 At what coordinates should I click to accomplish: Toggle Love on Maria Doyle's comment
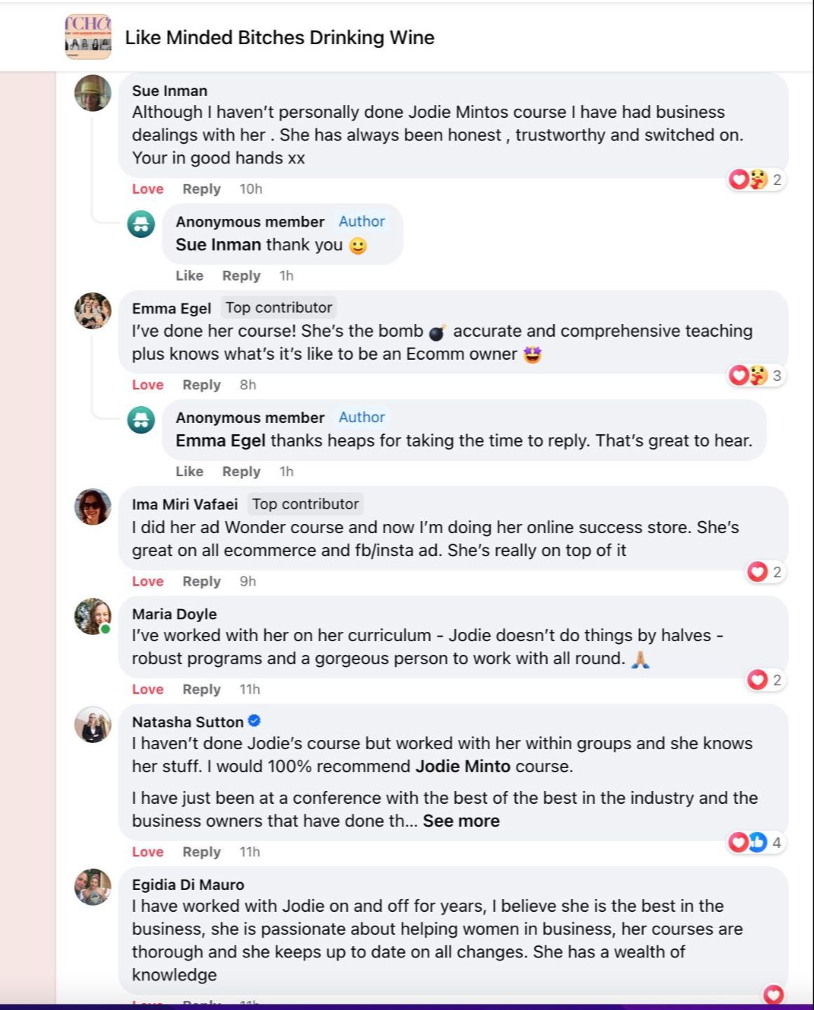(x=147, y=689)
